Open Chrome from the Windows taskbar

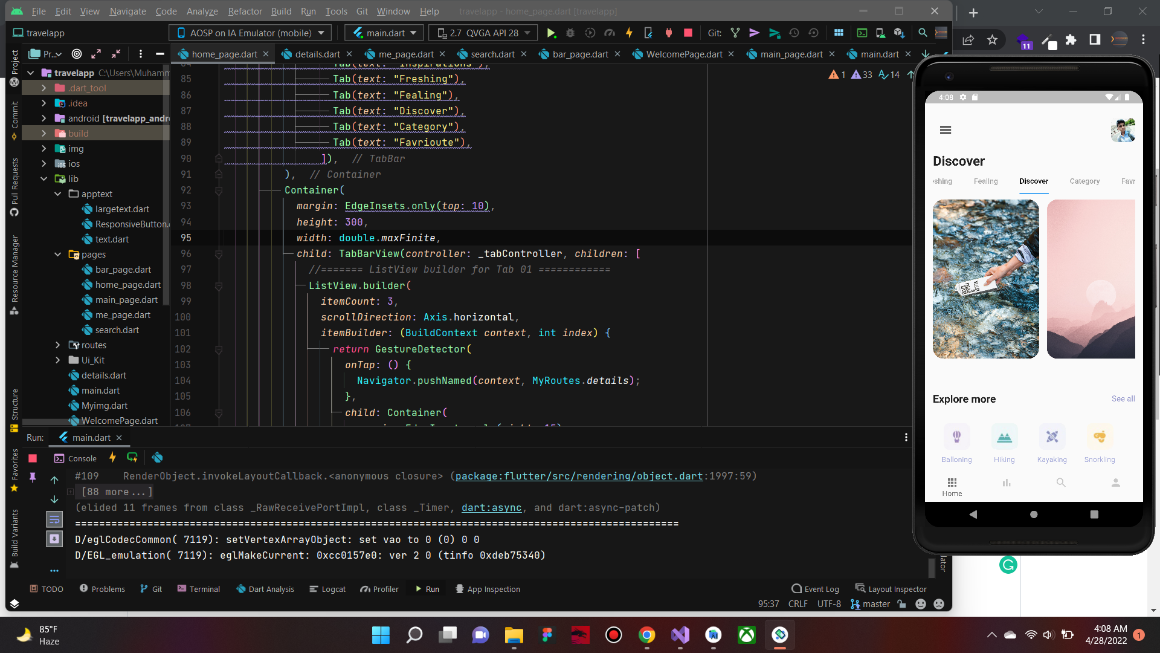tap(646, 635)
